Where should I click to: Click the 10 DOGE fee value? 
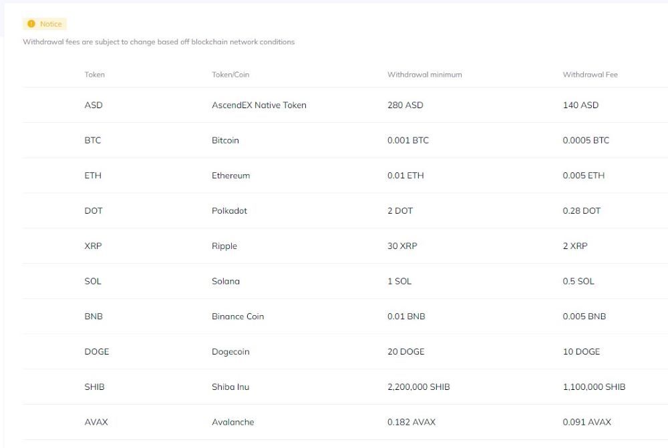click(x=581, y=352)
